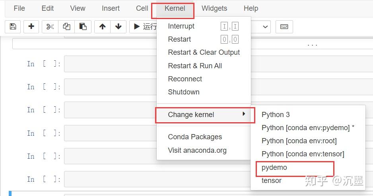Paste cells using the clipboard icon
The image size is (373, 196).
point(83,27)
